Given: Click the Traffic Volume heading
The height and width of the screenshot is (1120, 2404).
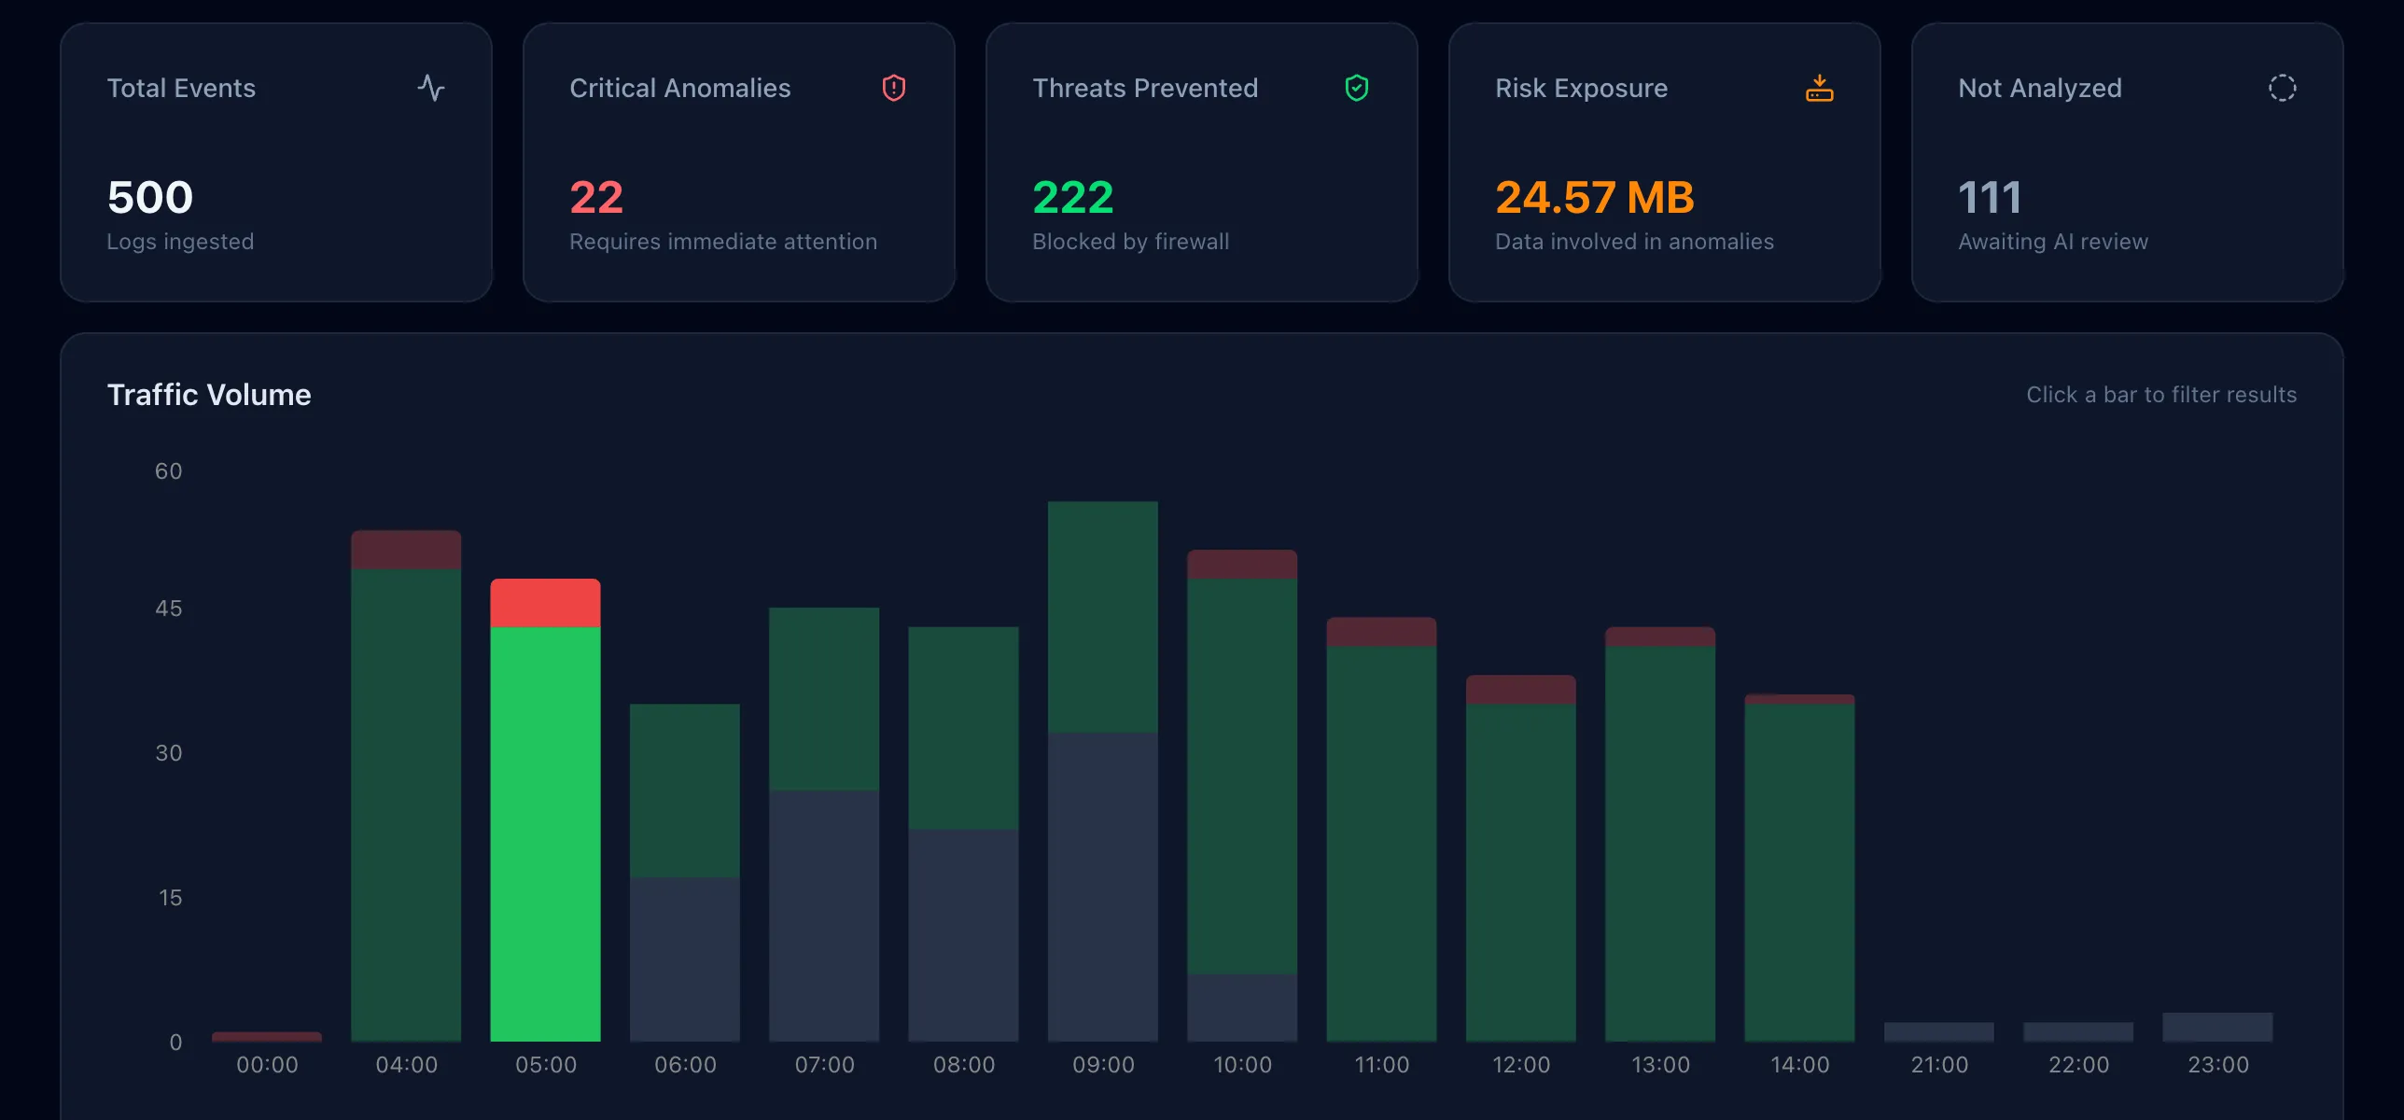Looking at the screenshot, I should tap(209, 394).
